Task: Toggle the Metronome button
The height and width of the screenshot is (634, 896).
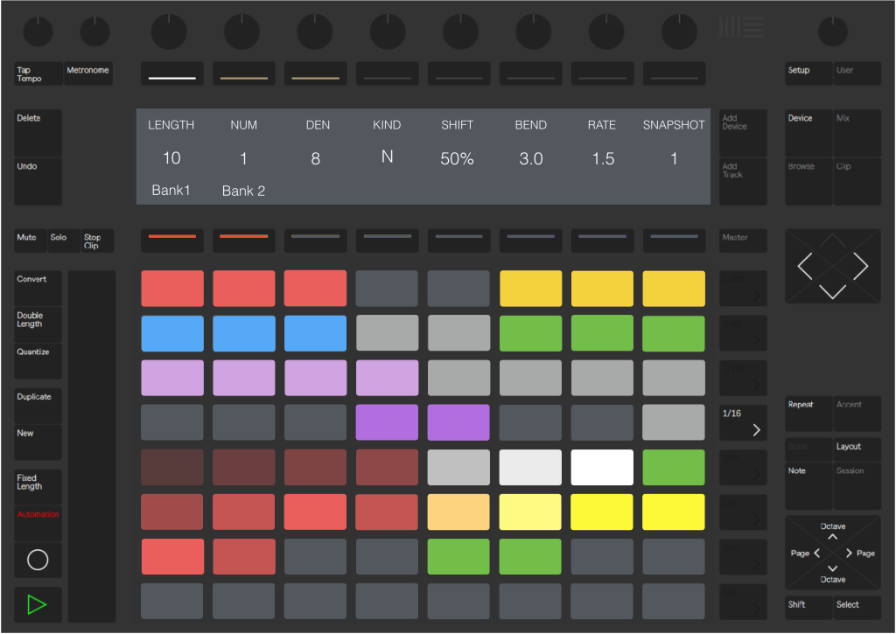Action: pos(87,73)
